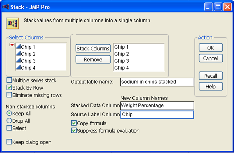Viewport: 234px width, 153px height.
Task: Choose the Drop All radio button
Action: click(9, 121)
